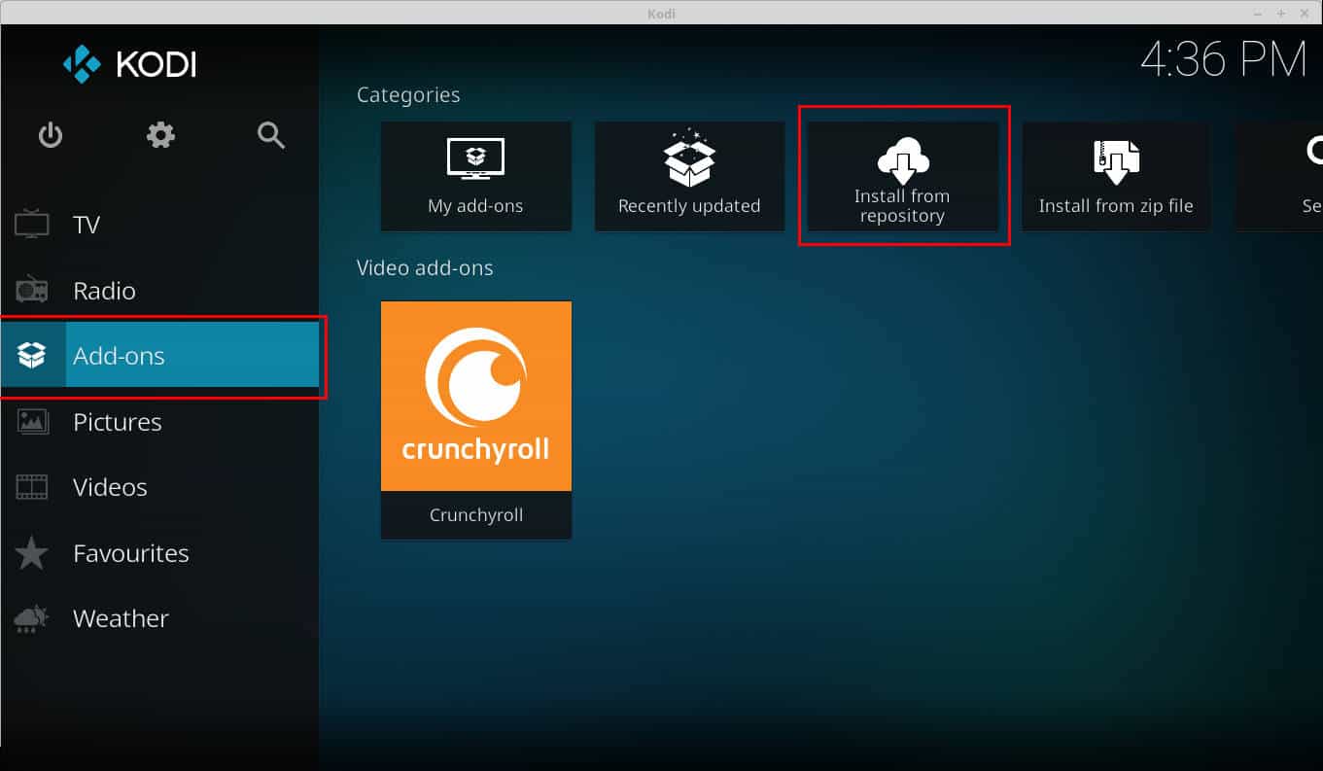This screenshot has width=1323, height=771.
Task: Click the zip file install icon
Action: (1116, 162)
